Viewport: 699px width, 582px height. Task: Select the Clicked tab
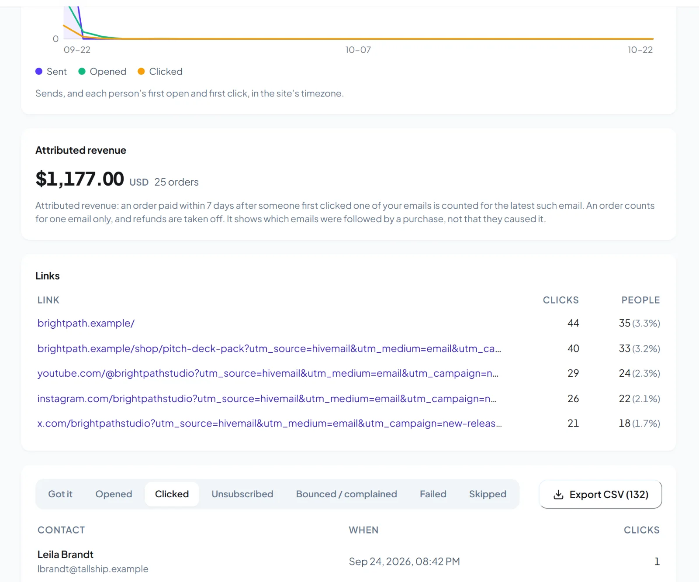172,494
